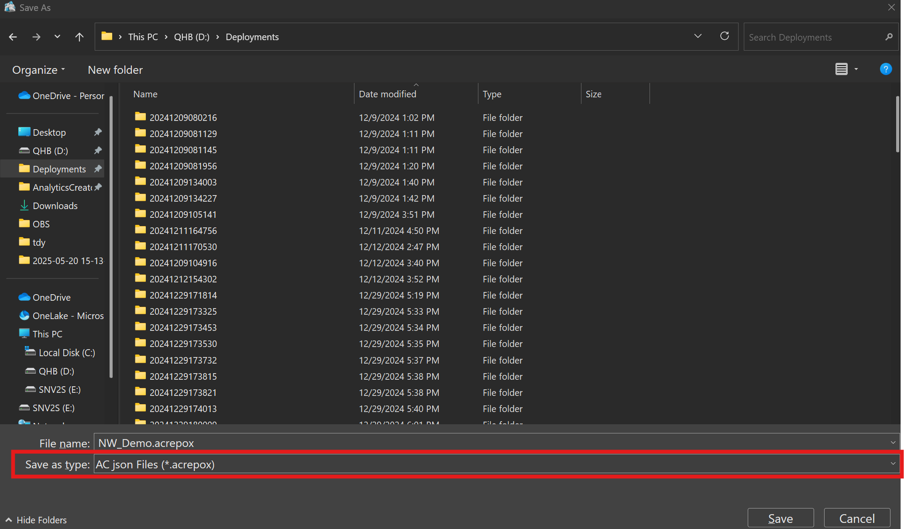Click the folder icon of 20241211164756

pyautogui.click(x=140, y=230)
